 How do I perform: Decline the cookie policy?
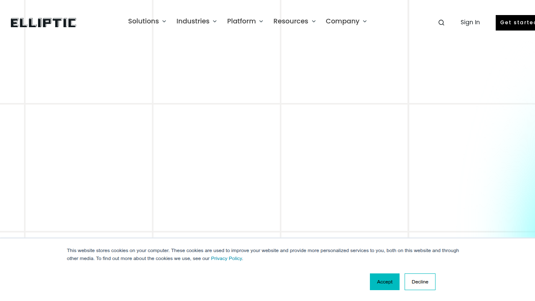click(x=420, y=281)
